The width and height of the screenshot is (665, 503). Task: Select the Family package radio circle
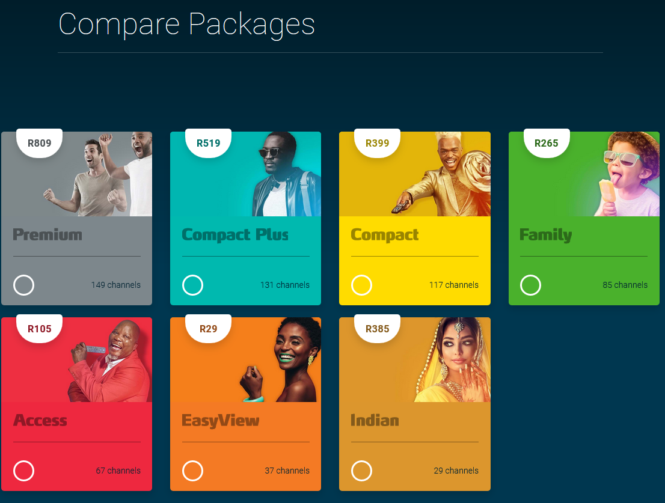(x=530, y=285)
